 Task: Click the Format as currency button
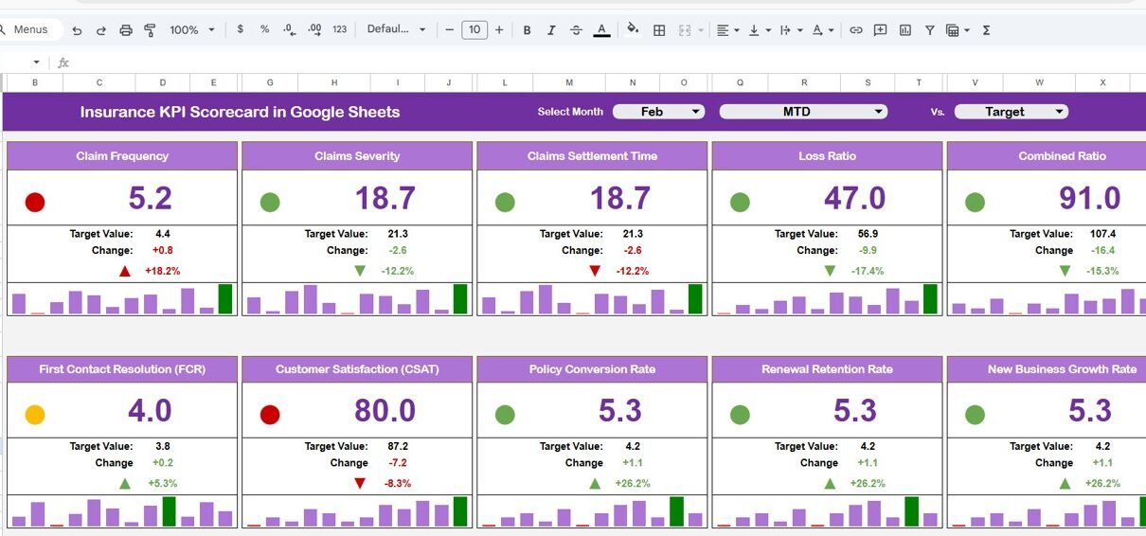pos(241,30)
